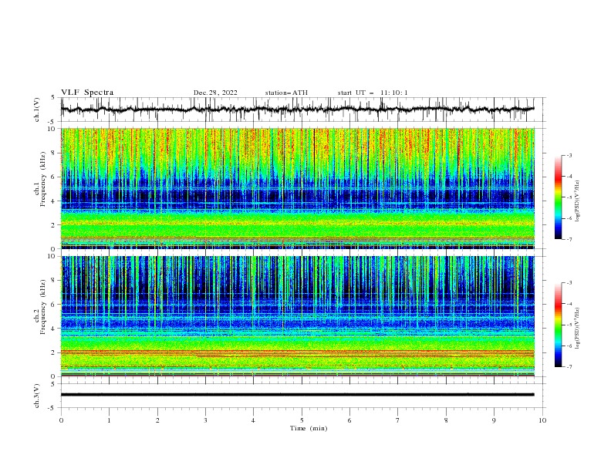
Task: Click the "10" tick on the time axis
Action: pyautogui.click(x=542, y=420)
